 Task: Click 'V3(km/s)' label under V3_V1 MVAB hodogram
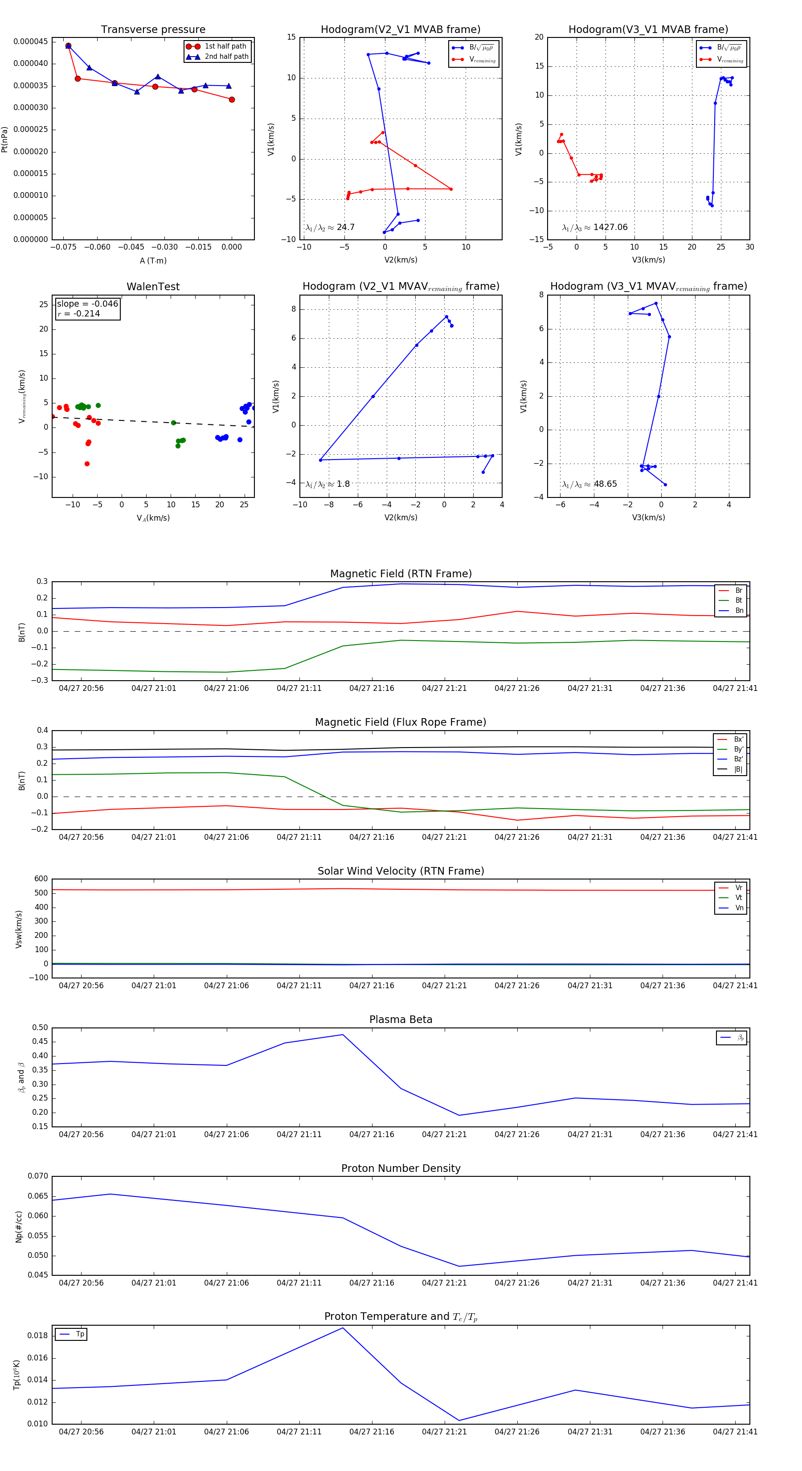point(648,260)
